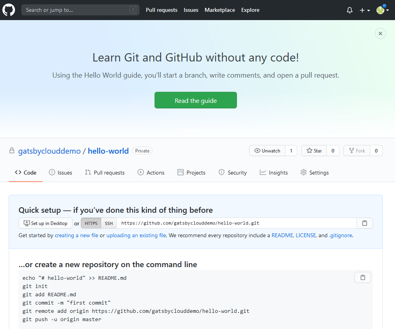Open the LICENSE link
Viewport: 395px width, 329px height.
(x=306, y=235)
